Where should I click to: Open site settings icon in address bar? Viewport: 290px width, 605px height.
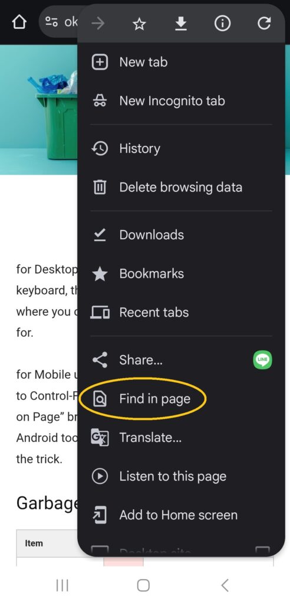click(x=51, y=22)
